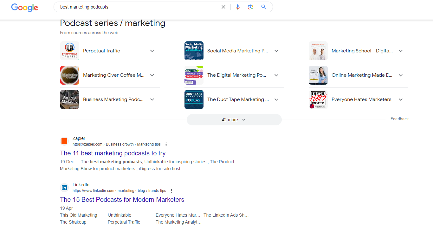433x228 pixels.
Task: Open Perpetual Traffic podcast thumbnail
Action: coord(70,51)
